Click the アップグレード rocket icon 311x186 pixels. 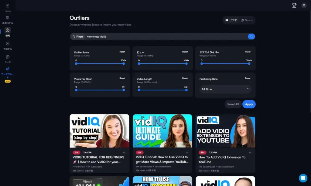(8, 69)
